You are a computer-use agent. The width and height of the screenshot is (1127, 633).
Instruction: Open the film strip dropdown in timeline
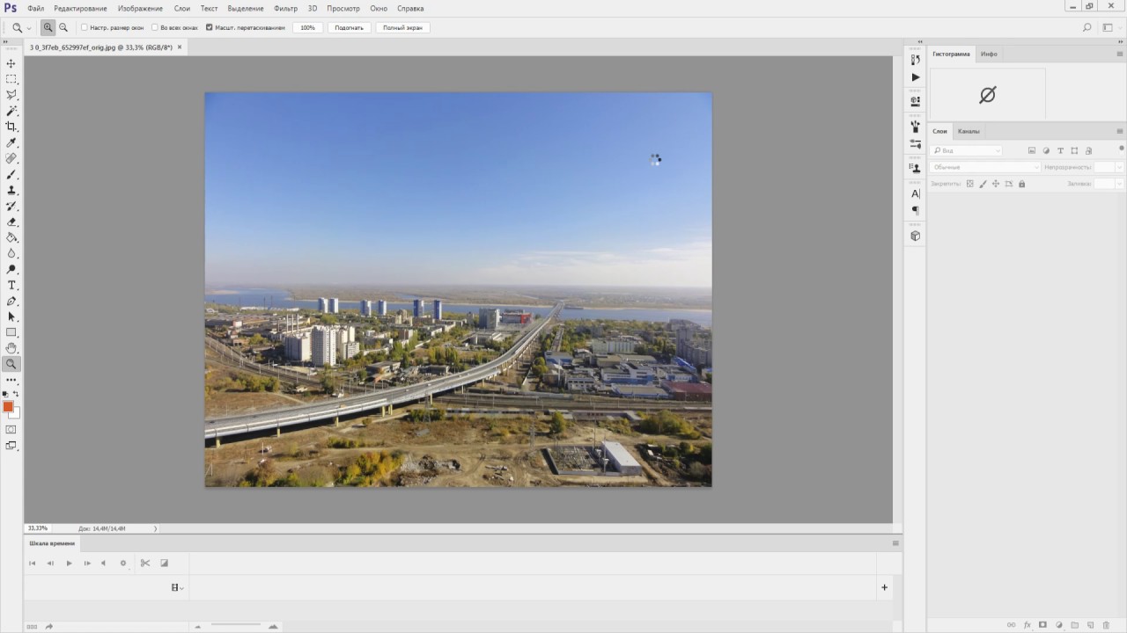click(178, 587)
